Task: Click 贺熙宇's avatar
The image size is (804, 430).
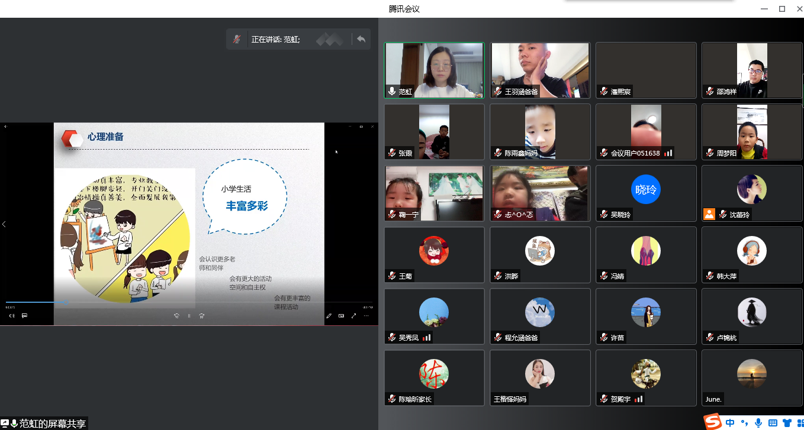Action: pos(646,374)
